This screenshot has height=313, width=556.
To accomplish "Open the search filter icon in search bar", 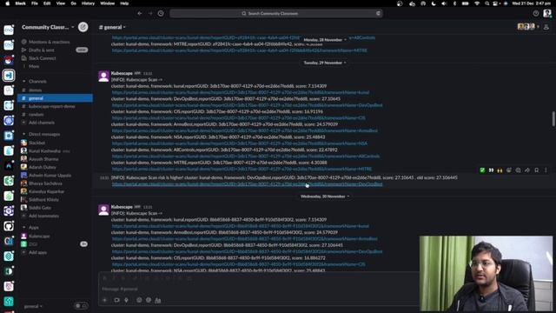I will [379, 14].
